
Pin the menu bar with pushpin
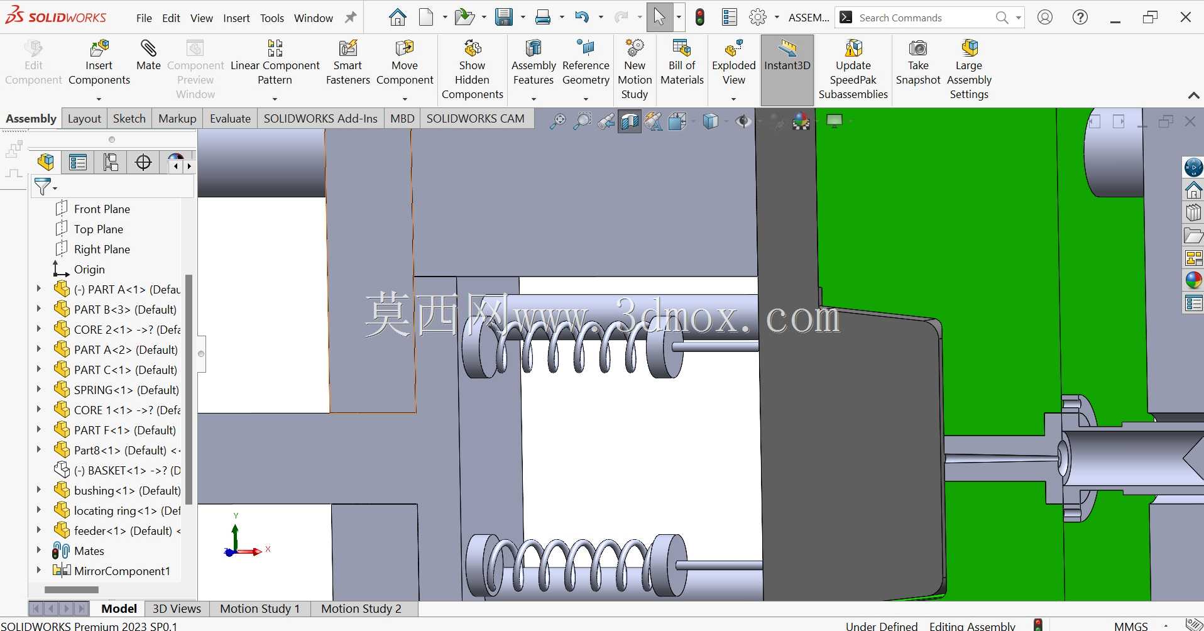click(351, 18)
